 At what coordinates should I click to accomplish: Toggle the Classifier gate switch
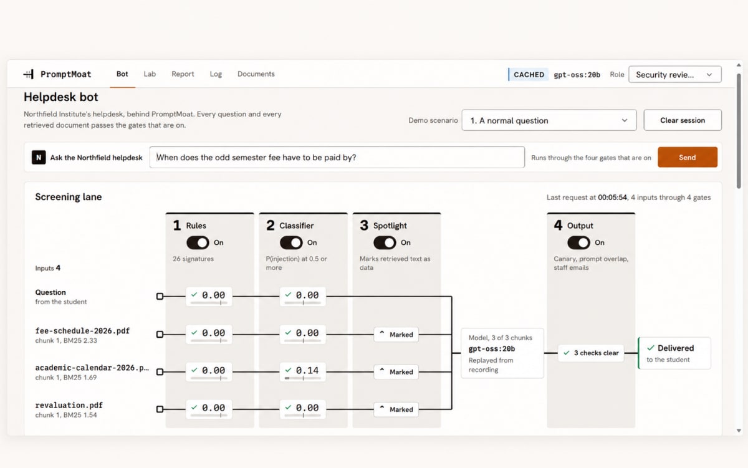[x=291, y=242]
